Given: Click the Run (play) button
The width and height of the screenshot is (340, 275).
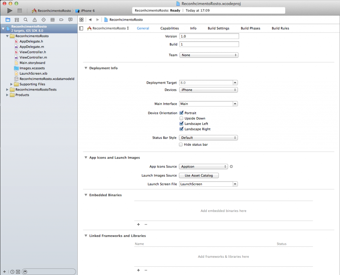Looking at the screenshot, I should 10,11.
